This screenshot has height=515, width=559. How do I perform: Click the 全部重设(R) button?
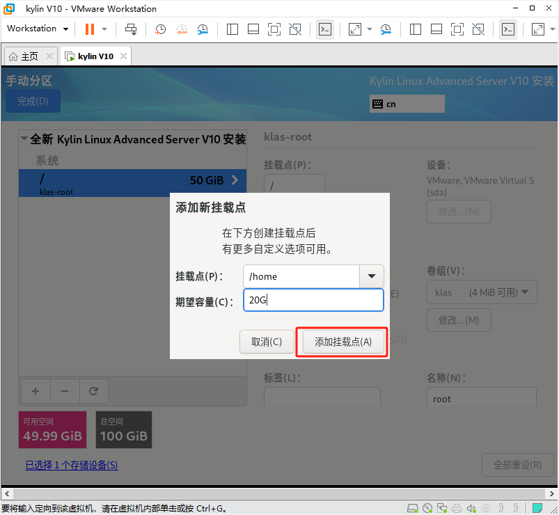coord(517,465)
